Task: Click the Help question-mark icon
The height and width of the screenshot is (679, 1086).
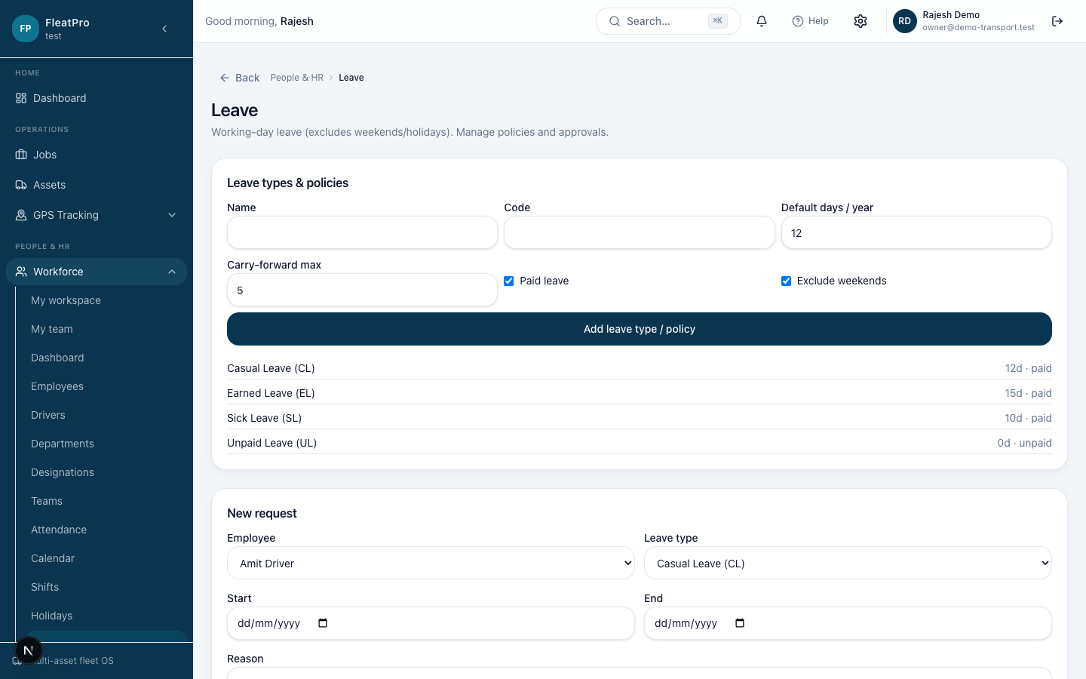Action: click(797, 21)
